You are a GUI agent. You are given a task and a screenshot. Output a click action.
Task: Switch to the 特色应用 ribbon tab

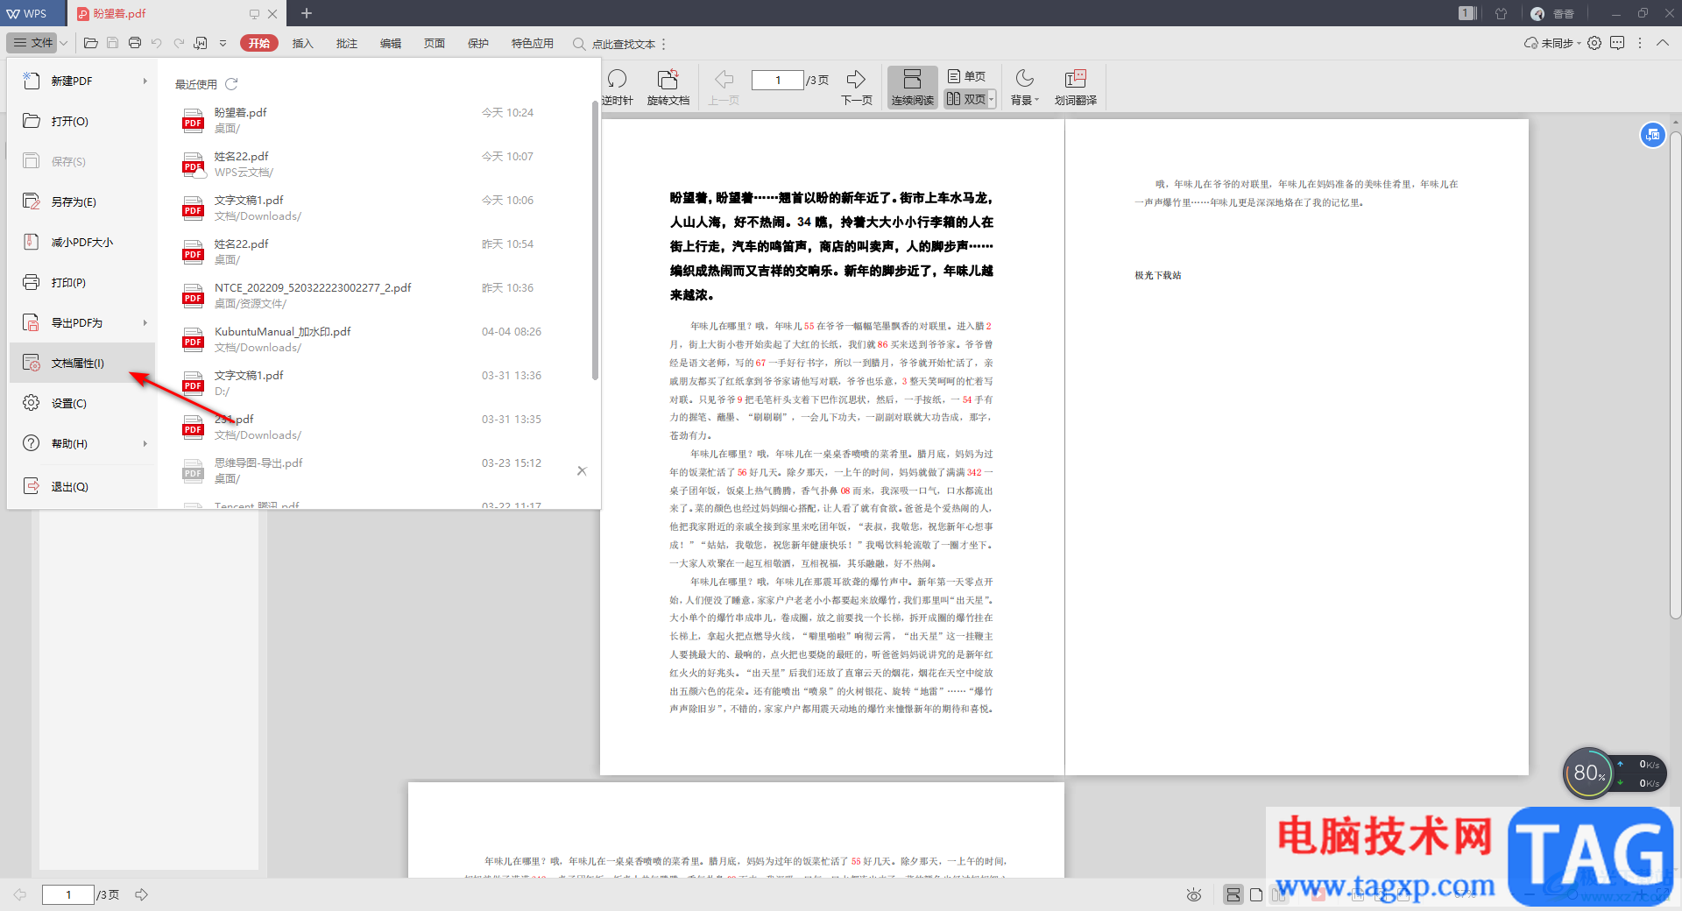tap(532, 43)
